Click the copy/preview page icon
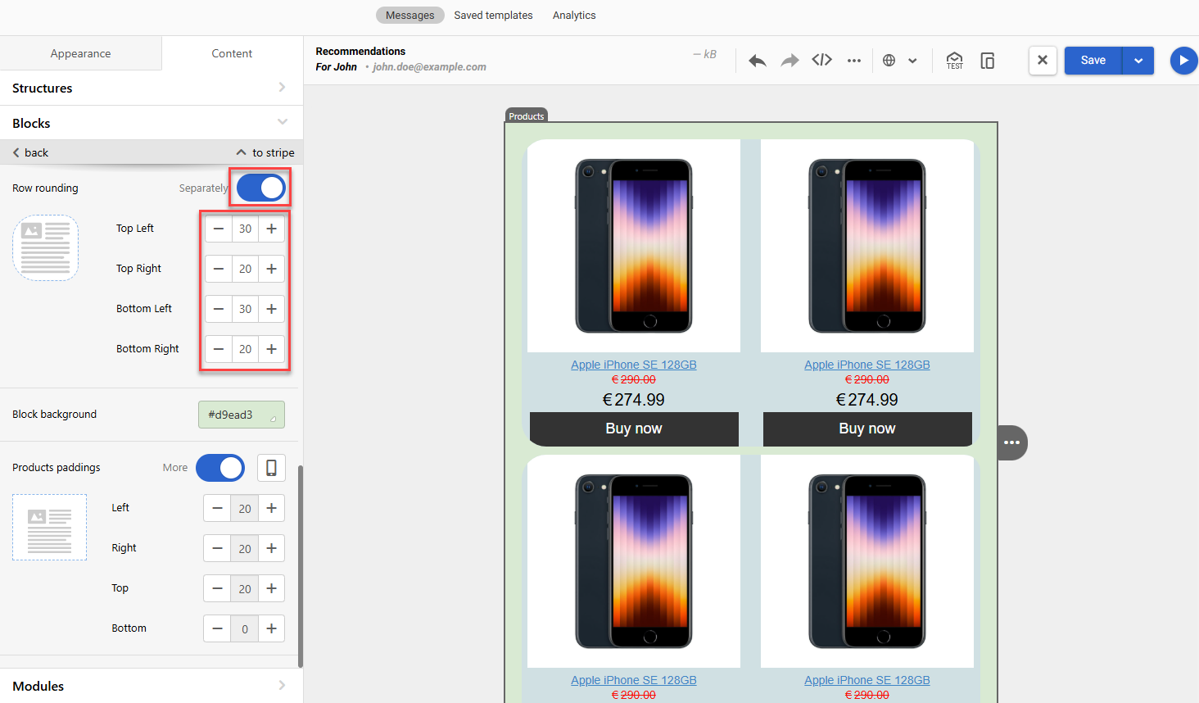The width and height of the screenshot is (1199, 703). (988, 61)
